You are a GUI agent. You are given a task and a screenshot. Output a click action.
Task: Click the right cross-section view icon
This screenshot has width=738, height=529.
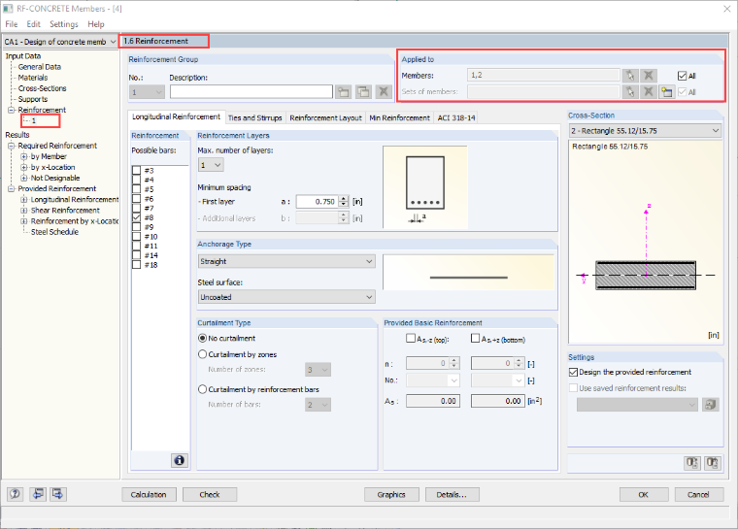[713, 463]
